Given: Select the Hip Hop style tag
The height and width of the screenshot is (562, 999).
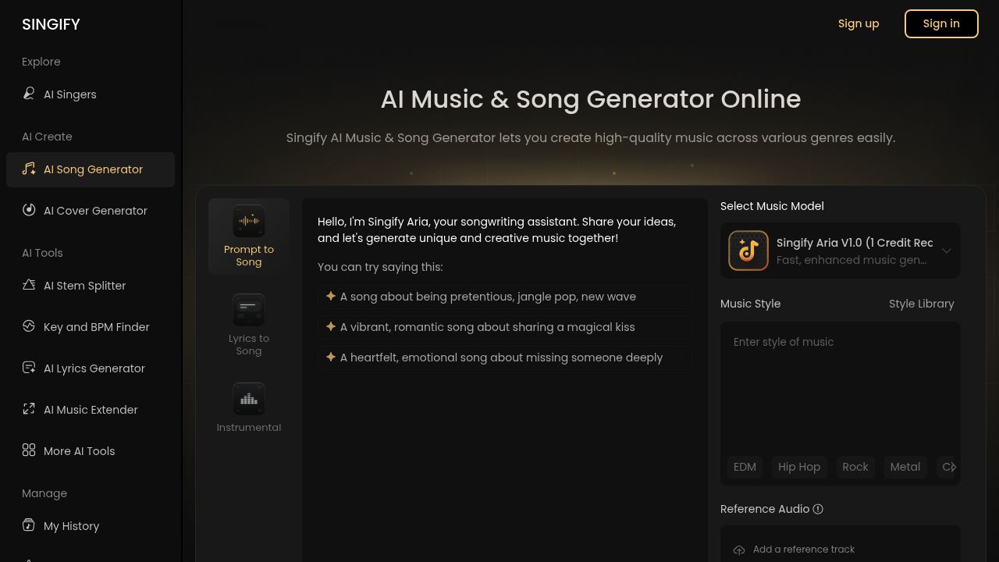Looking at the screenshot, I should coord(799,467).
